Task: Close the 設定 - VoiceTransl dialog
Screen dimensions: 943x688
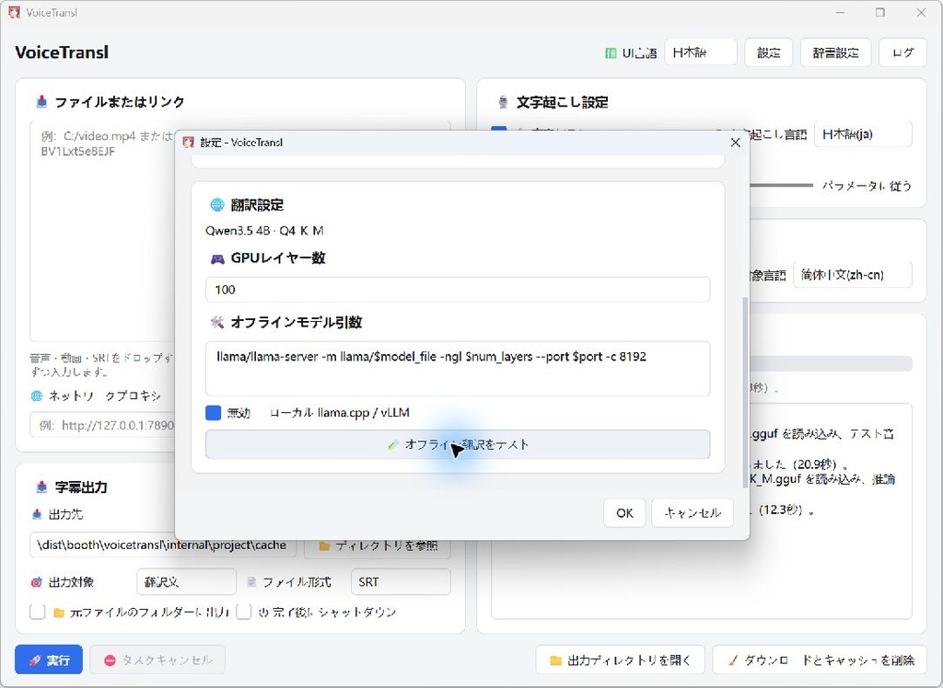Action: [735, 143]
